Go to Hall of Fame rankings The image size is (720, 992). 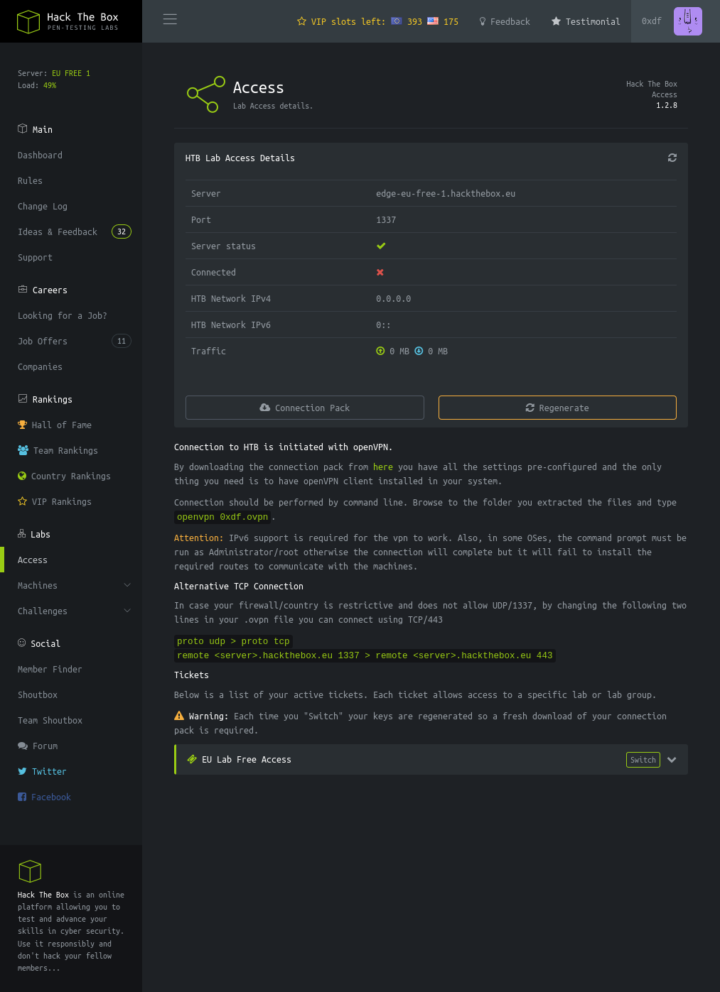[x=61, y=425]
